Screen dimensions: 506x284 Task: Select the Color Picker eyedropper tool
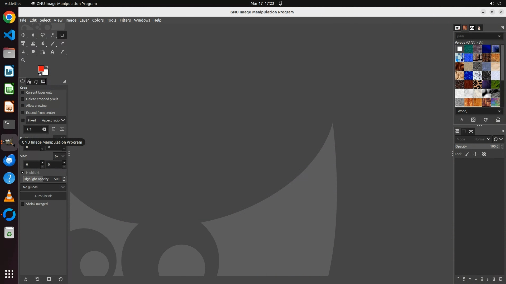(x=62, y=52)
